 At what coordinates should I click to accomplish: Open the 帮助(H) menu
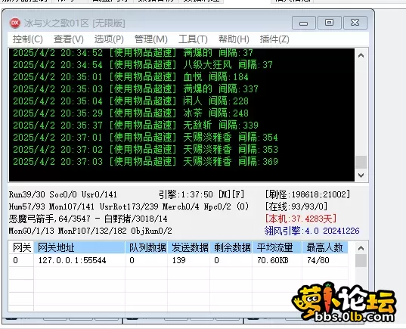pos(234,39)
